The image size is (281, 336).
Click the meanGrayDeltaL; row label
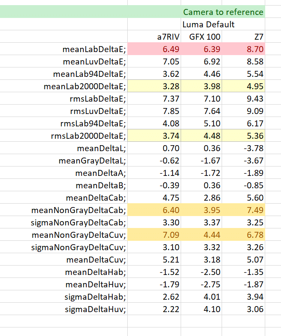tap(92, 161)
